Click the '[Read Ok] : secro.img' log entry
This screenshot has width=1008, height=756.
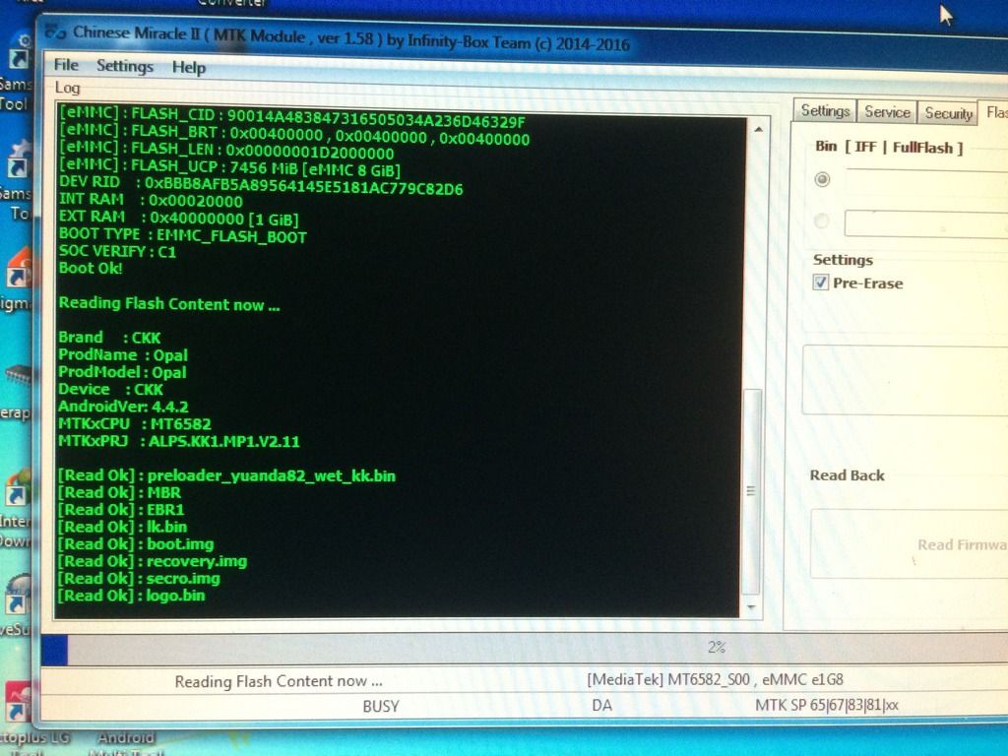tap(139, 579)
